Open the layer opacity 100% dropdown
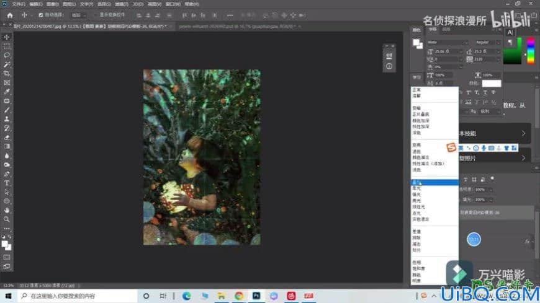Screen dimensions: 540x303 [x=490, y=190]
